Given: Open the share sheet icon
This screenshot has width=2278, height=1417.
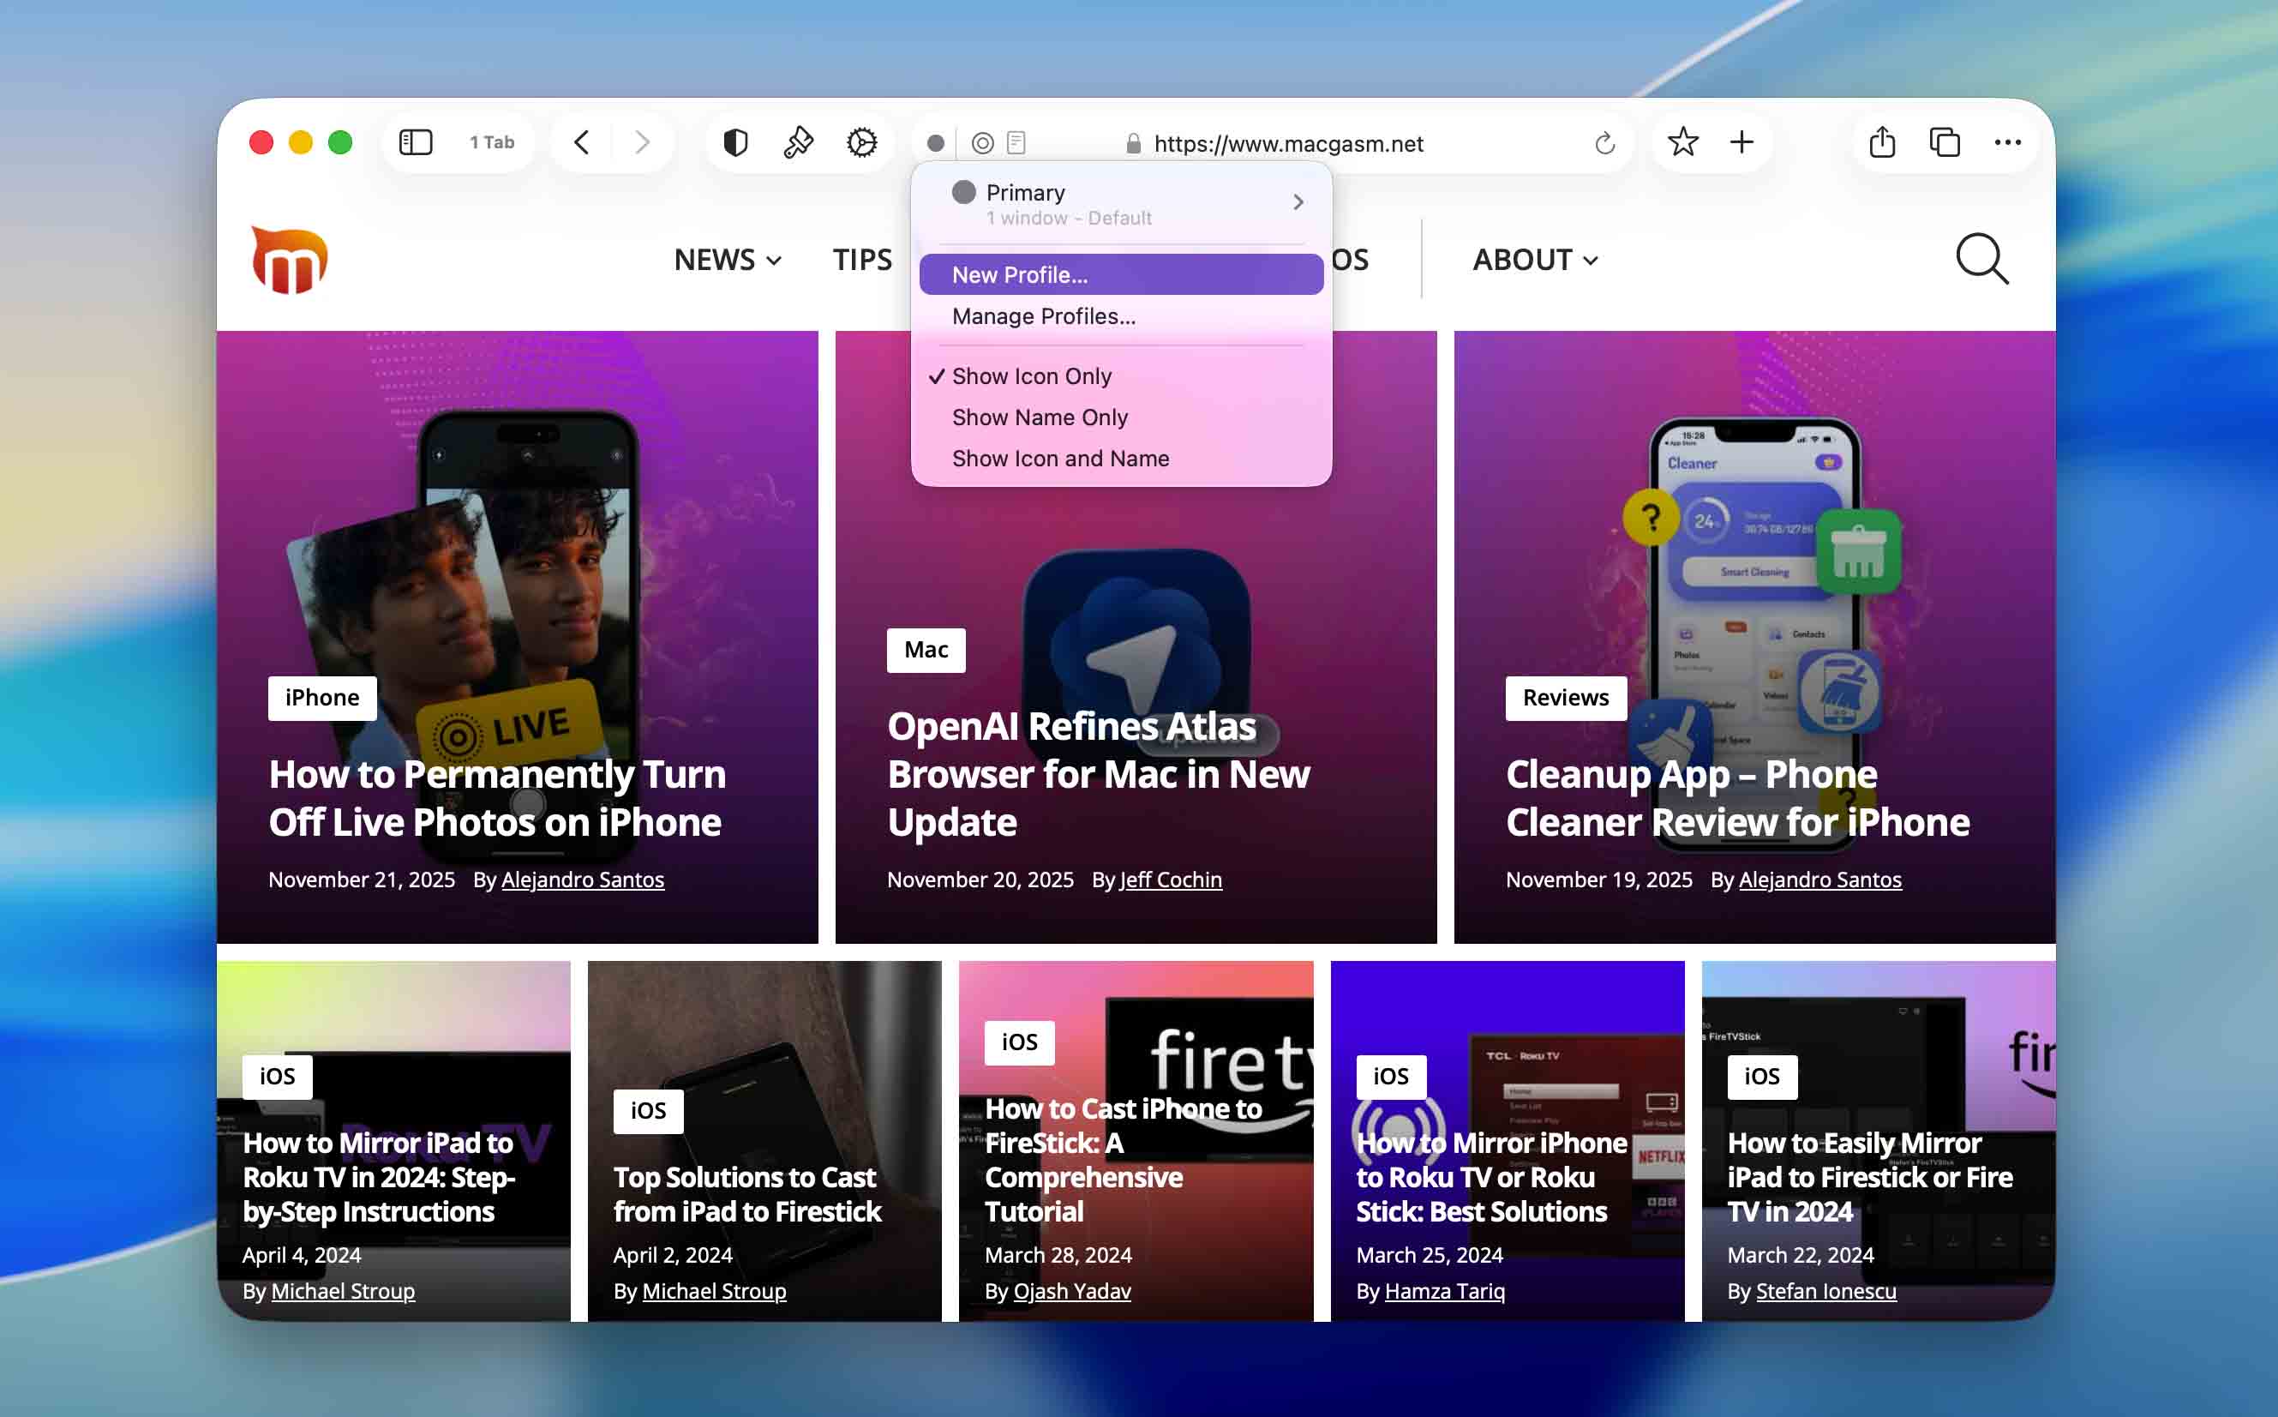Looking at the screenshot, I should coord(1882,142).
